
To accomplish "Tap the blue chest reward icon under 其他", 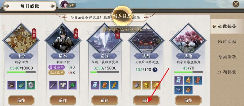I will [x=179, y=90].
